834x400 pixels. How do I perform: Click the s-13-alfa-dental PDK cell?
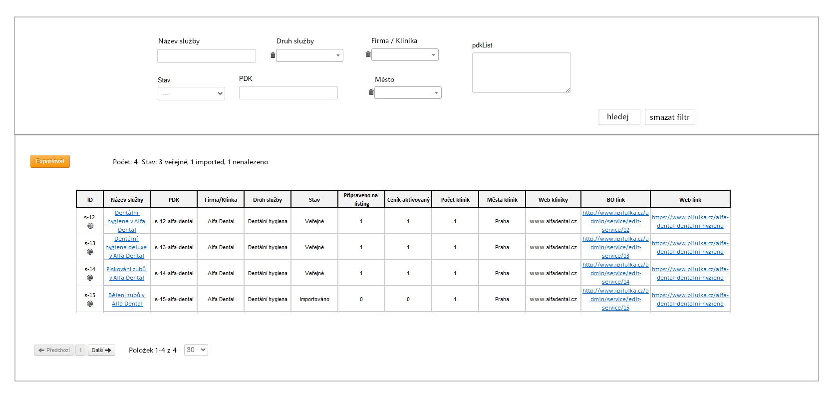click(174, 247)
